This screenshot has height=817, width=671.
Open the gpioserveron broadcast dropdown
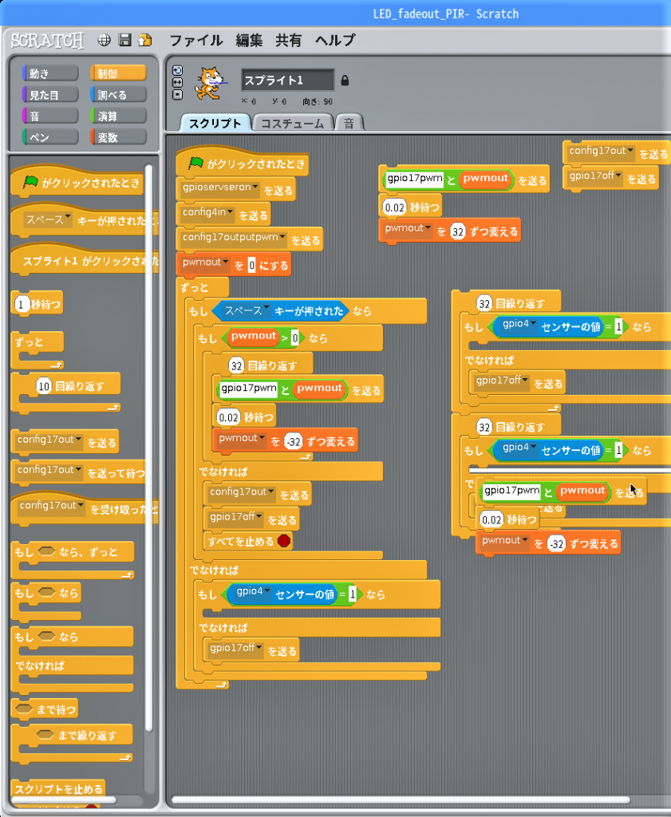(255, 188)
